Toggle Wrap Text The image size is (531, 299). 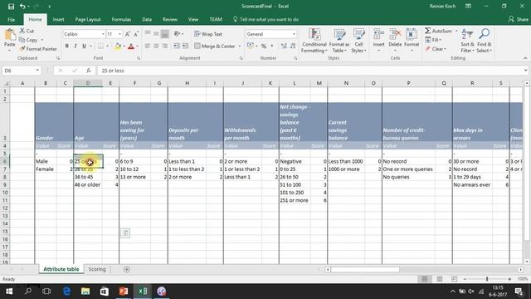(208, 34)
